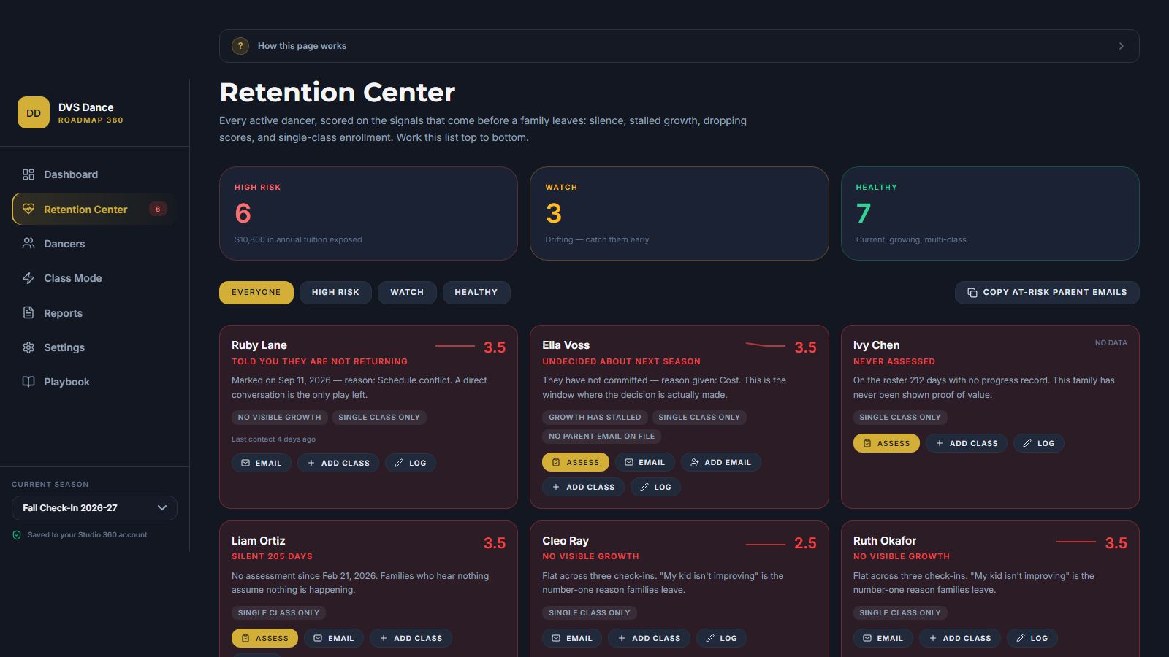Open Dancers in the sidebar
Image resolution: width=1169 pixels, height=657 pixels.
click(x=94, y=244)
